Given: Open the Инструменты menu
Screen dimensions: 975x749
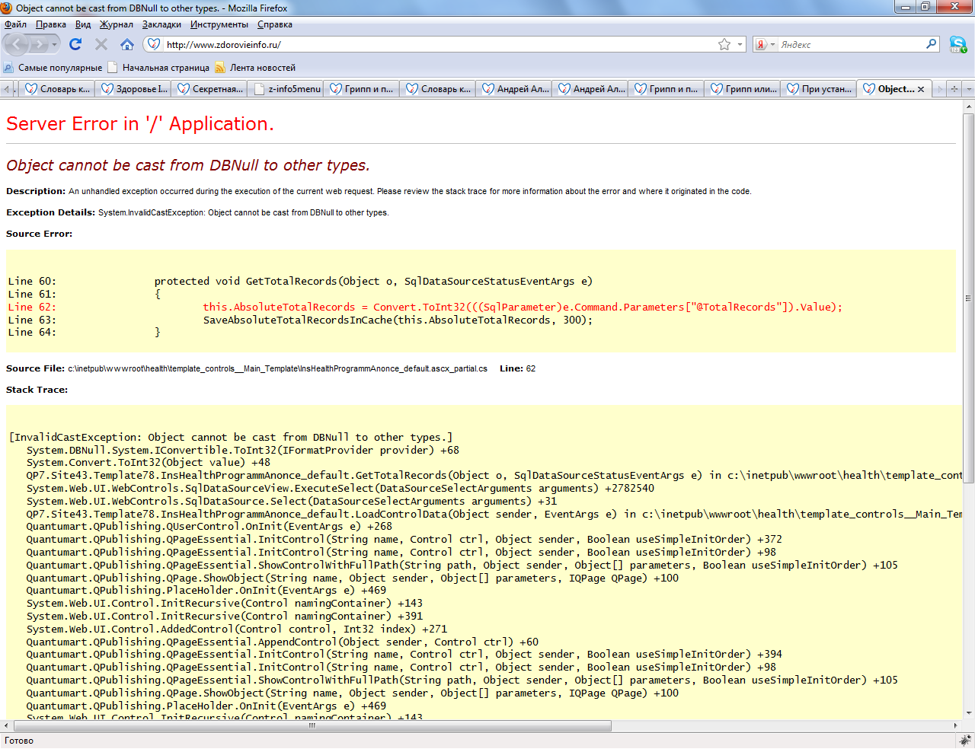Looking at the screenshot, I should coord(219,24).
